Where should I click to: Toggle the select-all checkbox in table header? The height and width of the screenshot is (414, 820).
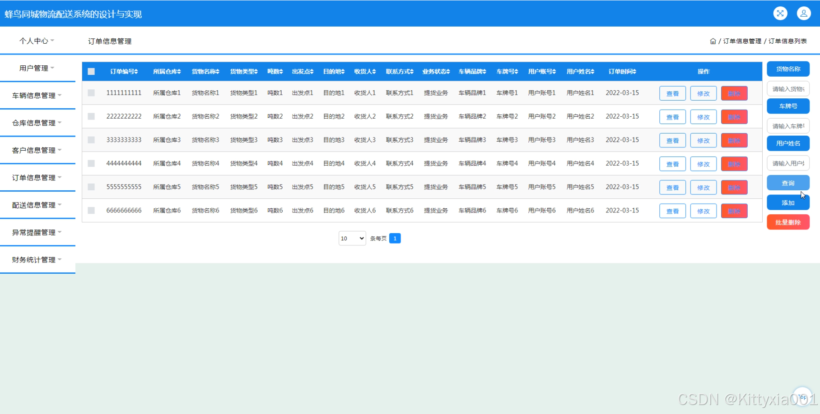click(x=91, y=72)
